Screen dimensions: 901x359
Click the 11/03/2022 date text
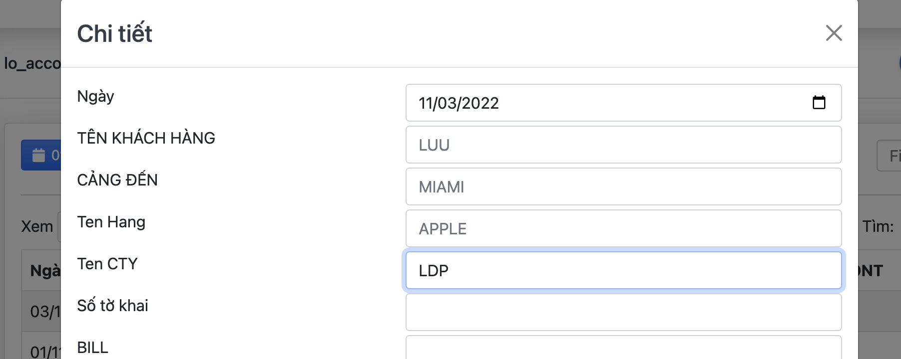(x=458, y=103)
